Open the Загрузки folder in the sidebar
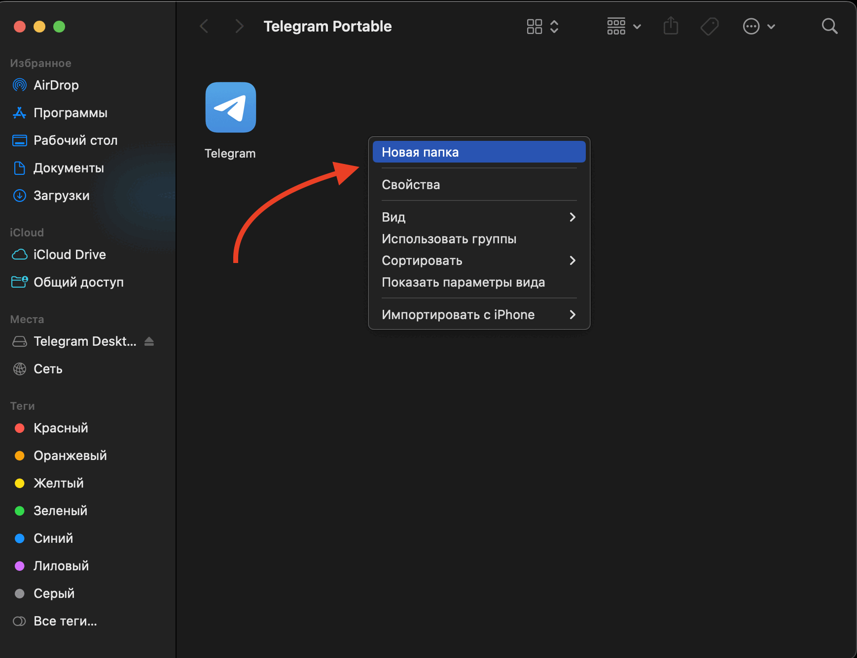Screen dimensions: 857x658 click(61, 196)
